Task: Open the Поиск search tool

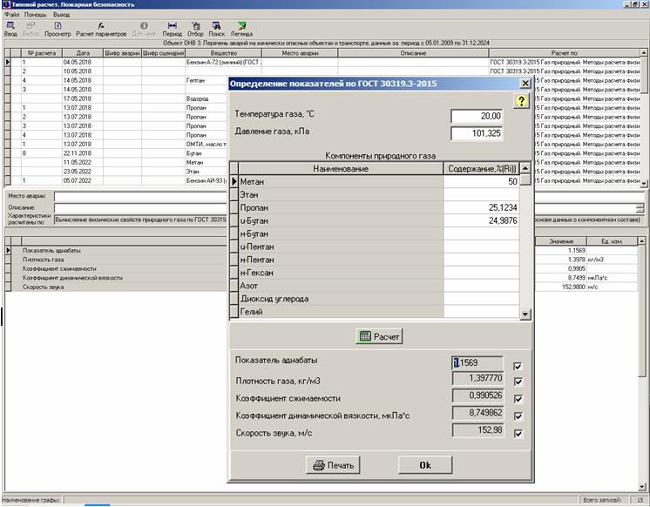Action: (x=216, y=26)
